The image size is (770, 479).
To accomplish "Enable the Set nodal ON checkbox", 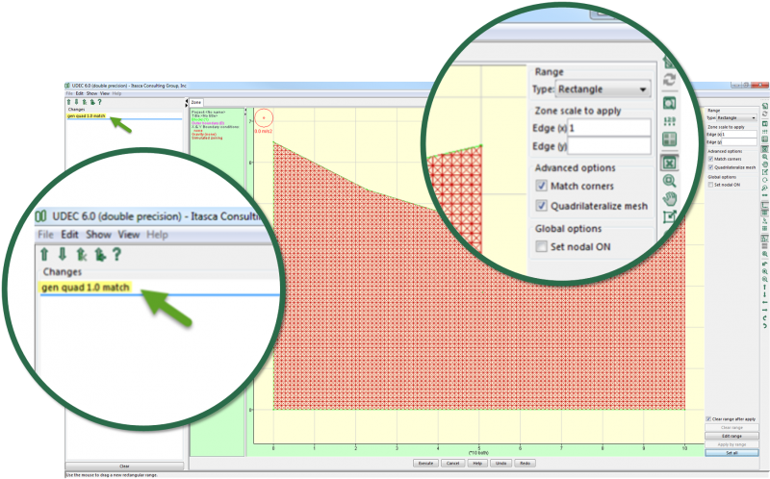I will [543, 247].
